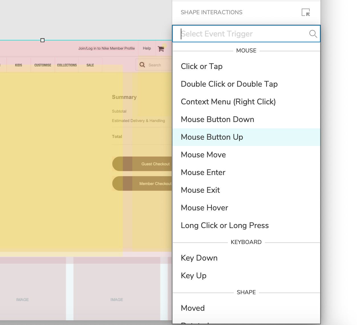357x325 pixels.
Task: Click the shape interactions pop-out icon
Action: 306,12
